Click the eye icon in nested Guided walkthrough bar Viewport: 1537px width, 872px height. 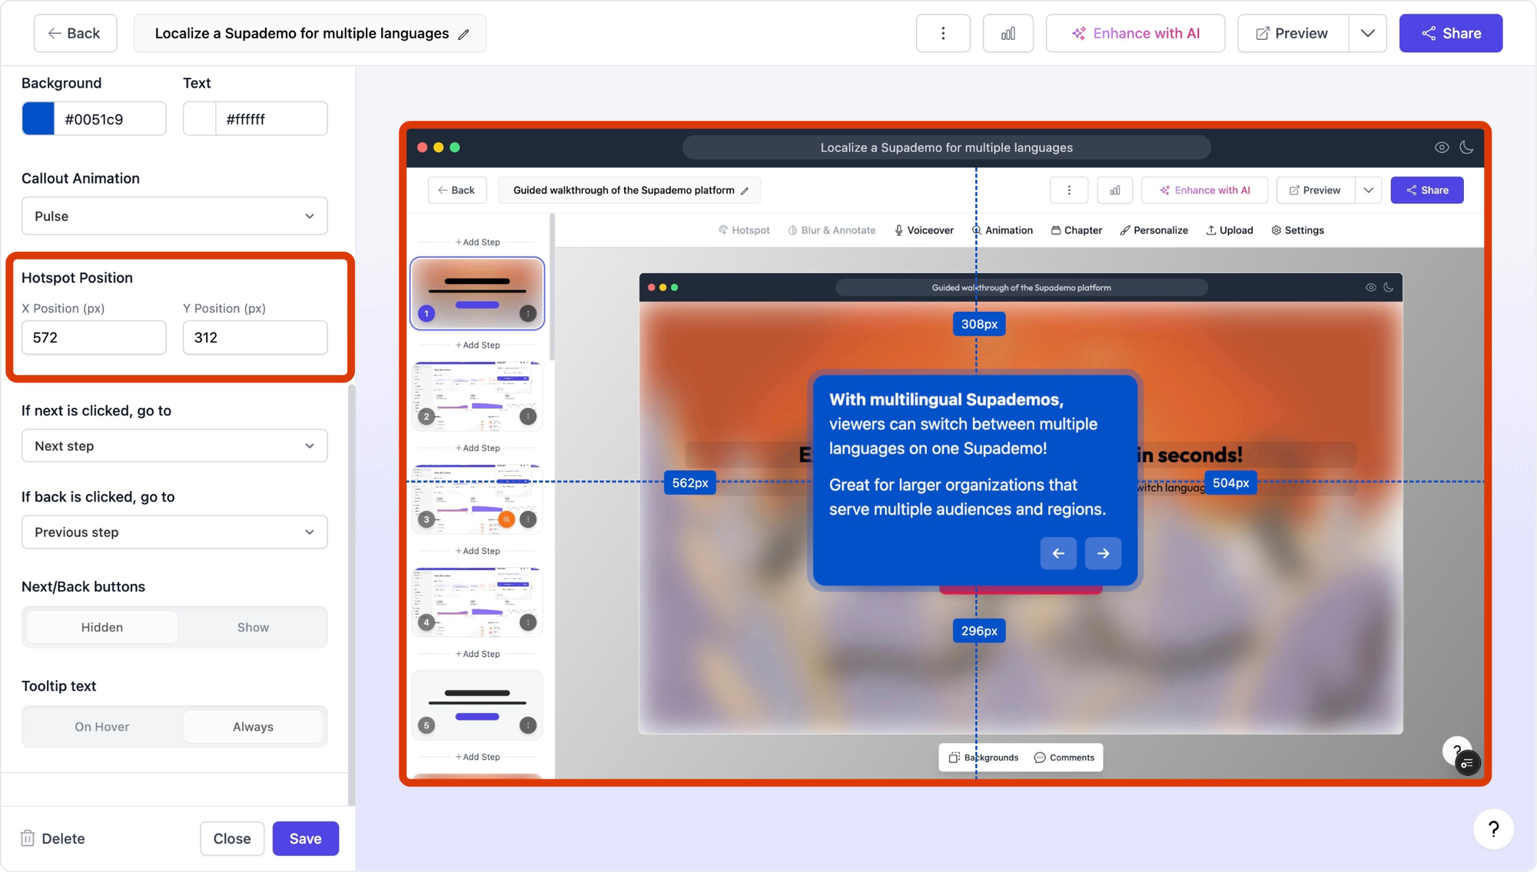point(1370,287)
